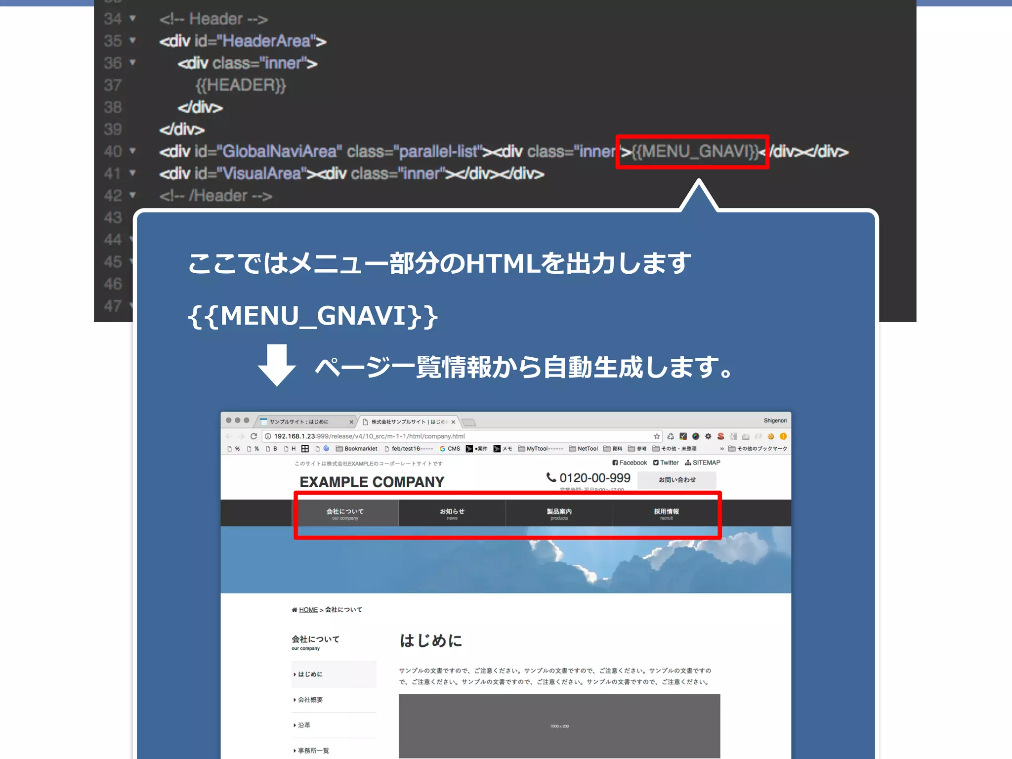Select 事務所一覧 in the sidebar
1012x759 pixels.
pyautogui.click(x=334, y=750)
